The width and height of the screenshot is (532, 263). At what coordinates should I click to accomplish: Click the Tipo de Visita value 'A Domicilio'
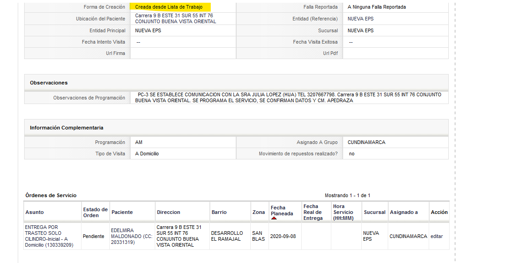[x=147, y=154]
